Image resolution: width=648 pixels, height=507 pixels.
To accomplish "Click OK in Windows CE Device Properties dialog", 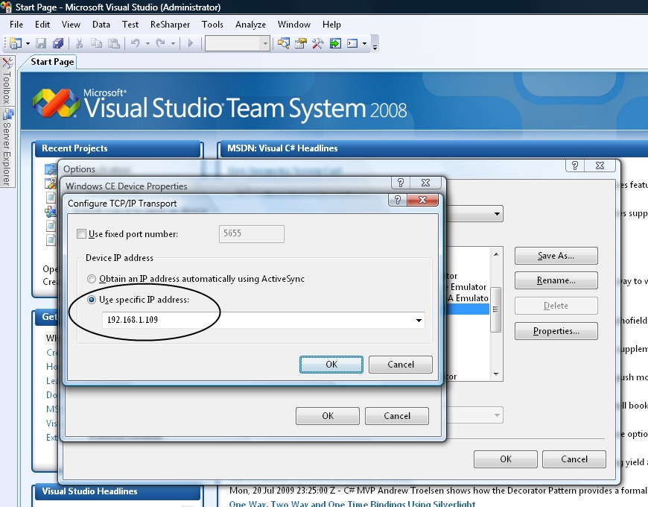I will [x=328, y=415].
